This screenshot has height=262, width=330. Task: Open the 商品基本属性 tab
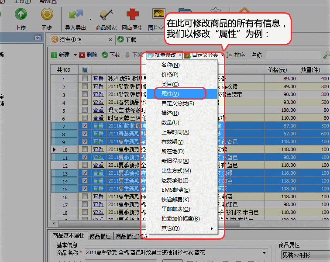pyautogui.click(x=69, y=236)
